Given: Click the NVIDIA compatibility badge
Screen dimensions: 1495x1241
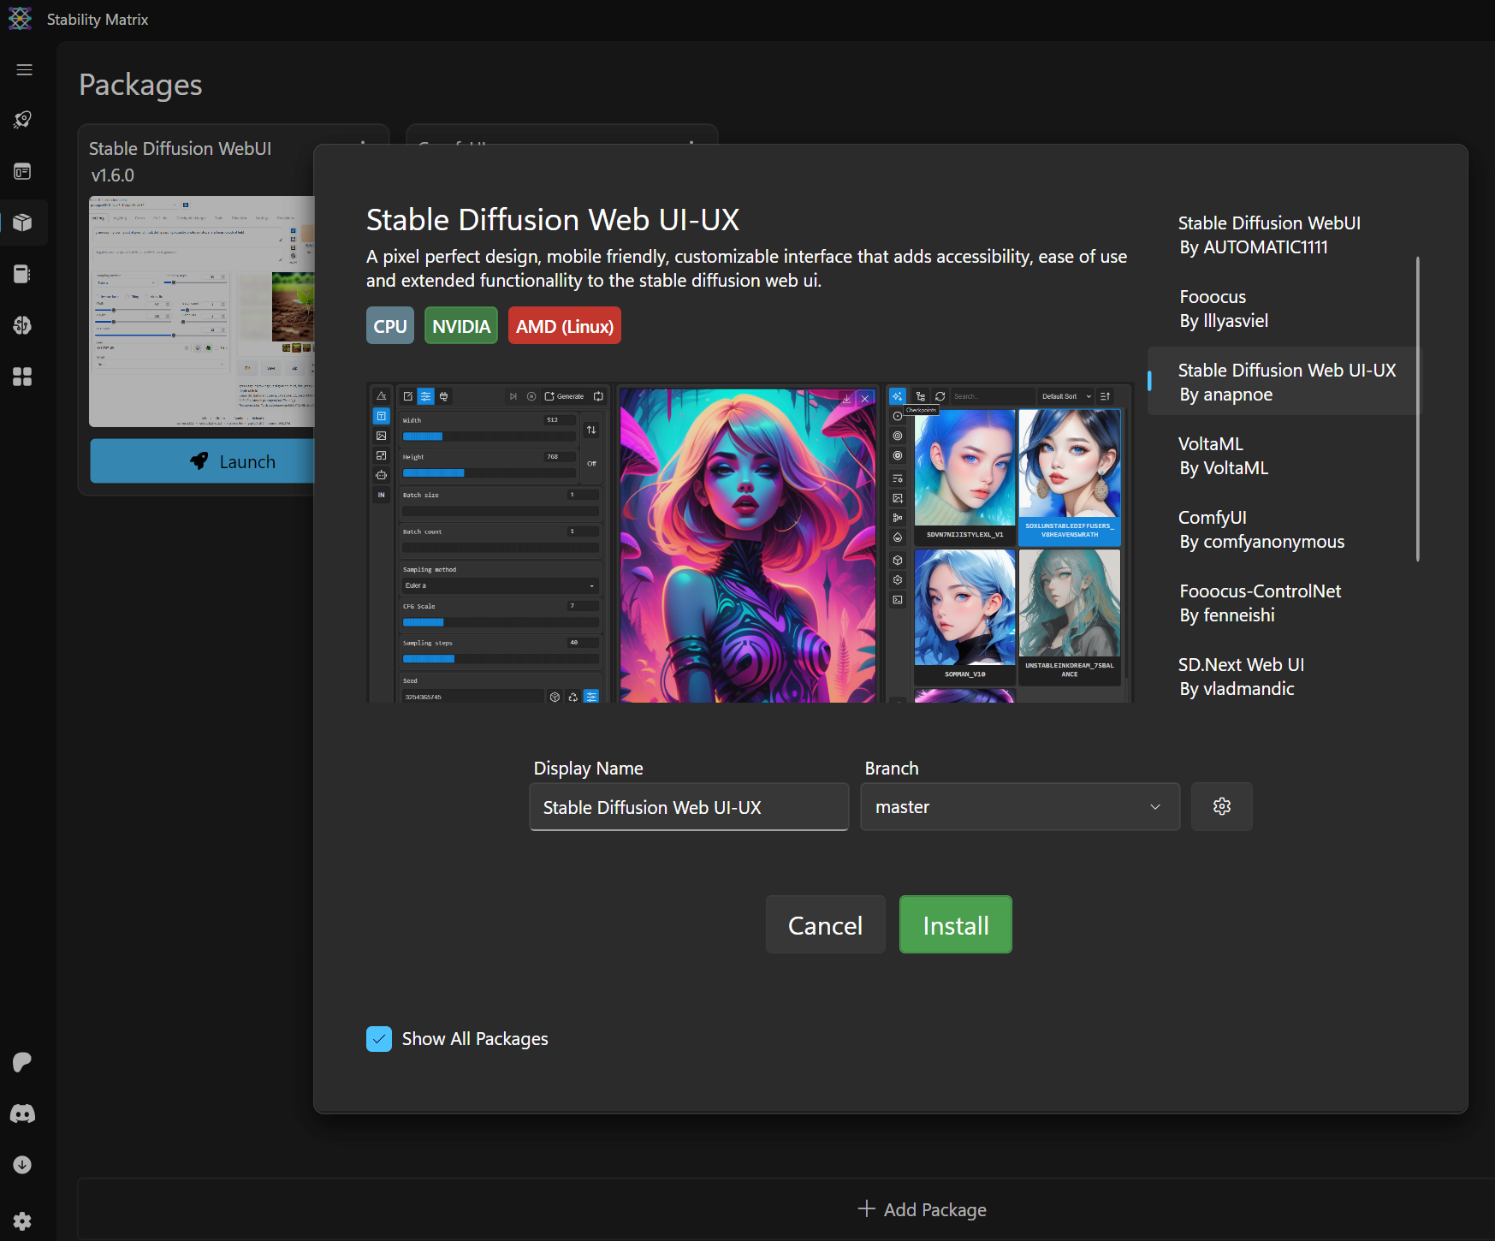Looking at the screenshot, I should click(x=461, y=326).
